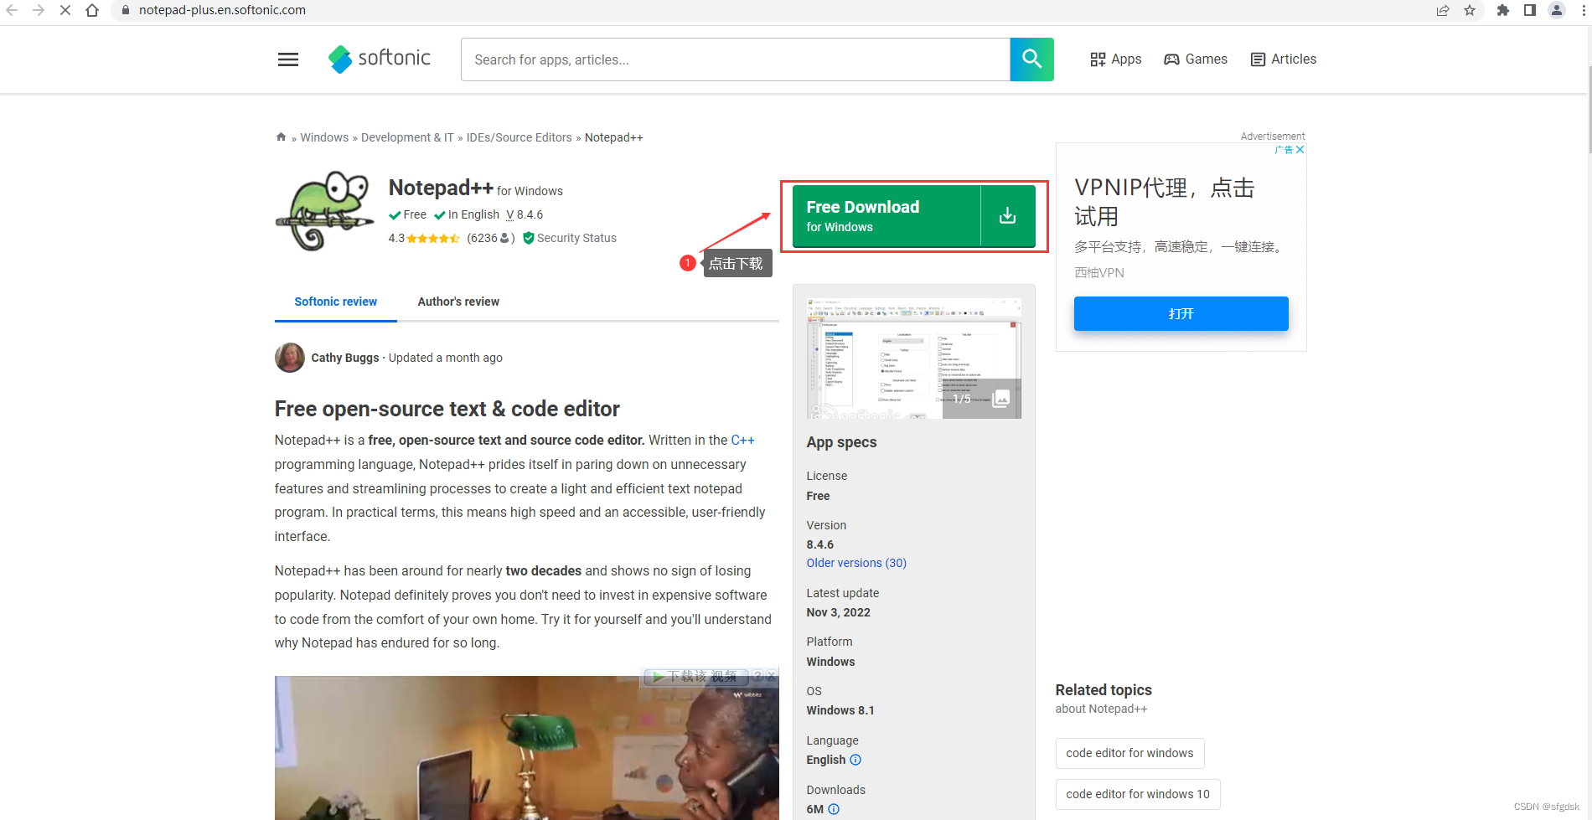
Task: Open IDEs/Source Editors breadcrumb link
Action: coord(519,137)
